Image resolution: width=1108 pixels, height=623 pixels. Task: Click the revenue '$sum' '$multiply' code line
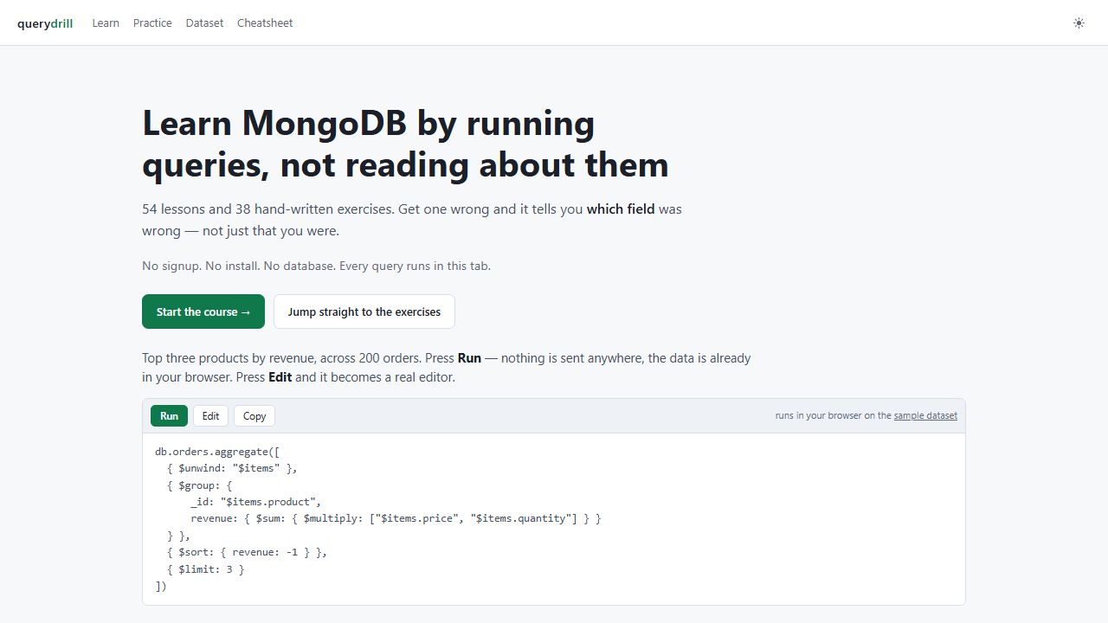pos(396,518)
